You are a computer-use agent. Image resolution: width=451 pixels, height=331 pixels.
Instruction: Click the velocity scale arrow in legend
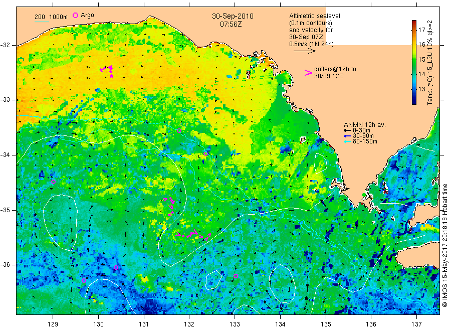pyautogui.click(x=305, y=51)
